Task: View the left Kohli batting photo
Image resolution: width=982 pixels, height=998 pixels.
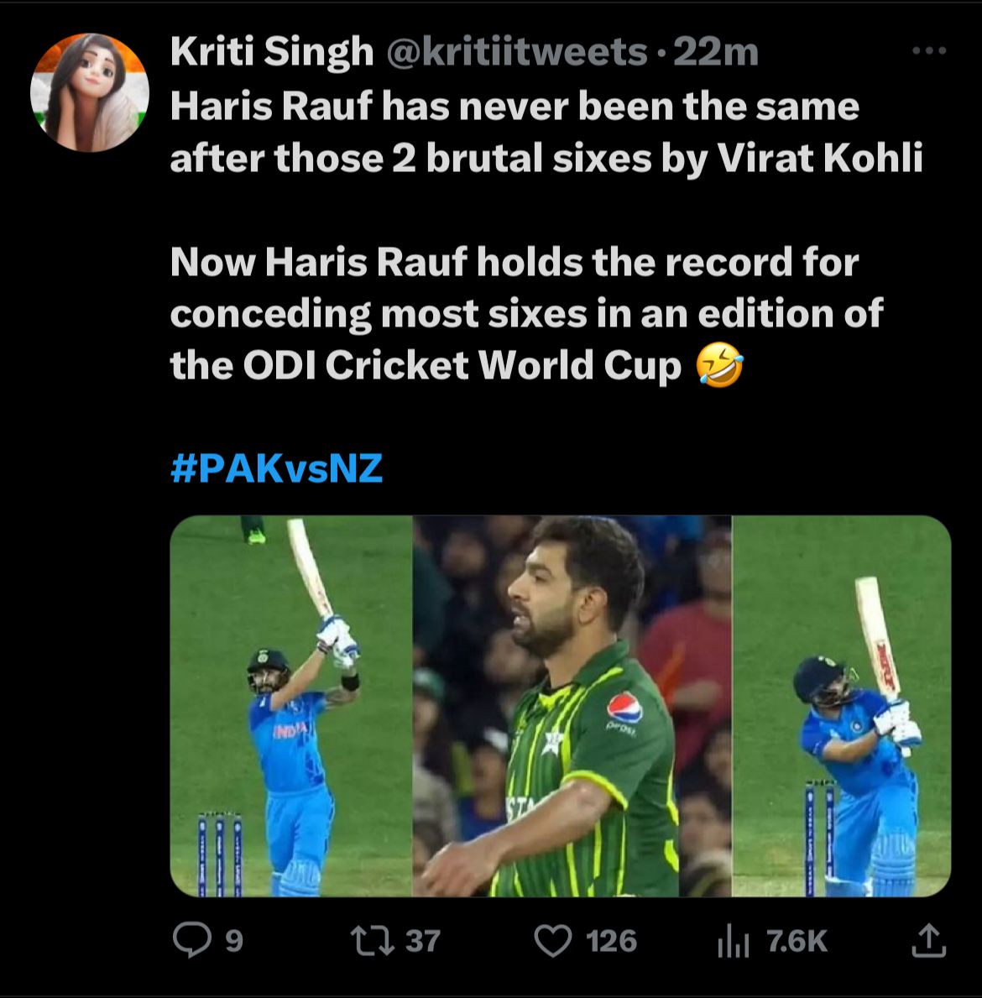Action: (290, 706)
